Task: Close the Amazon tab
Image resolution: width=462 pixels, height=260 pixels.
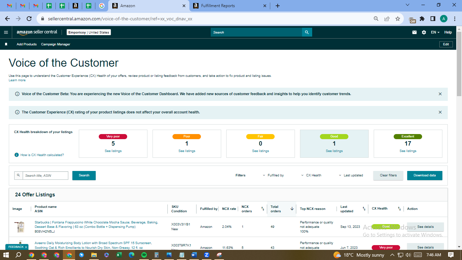Action: [184, 6]
